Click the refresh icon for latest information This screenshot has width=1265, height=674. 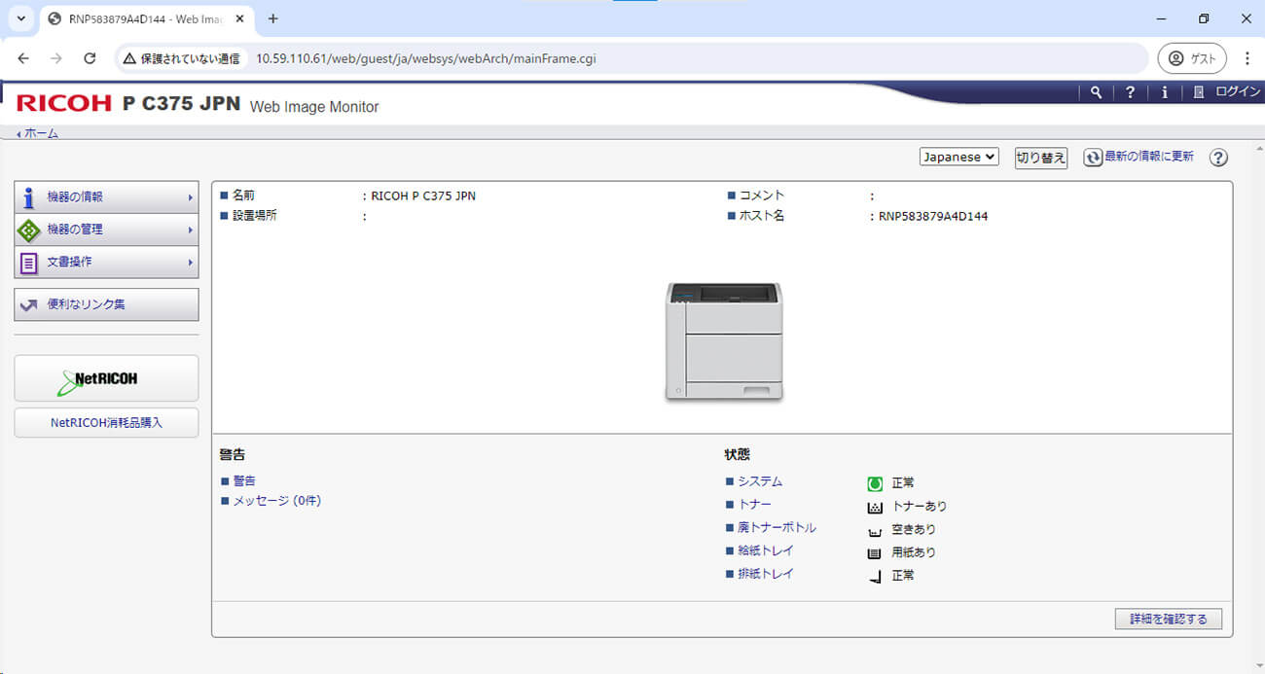point(1094,158)
